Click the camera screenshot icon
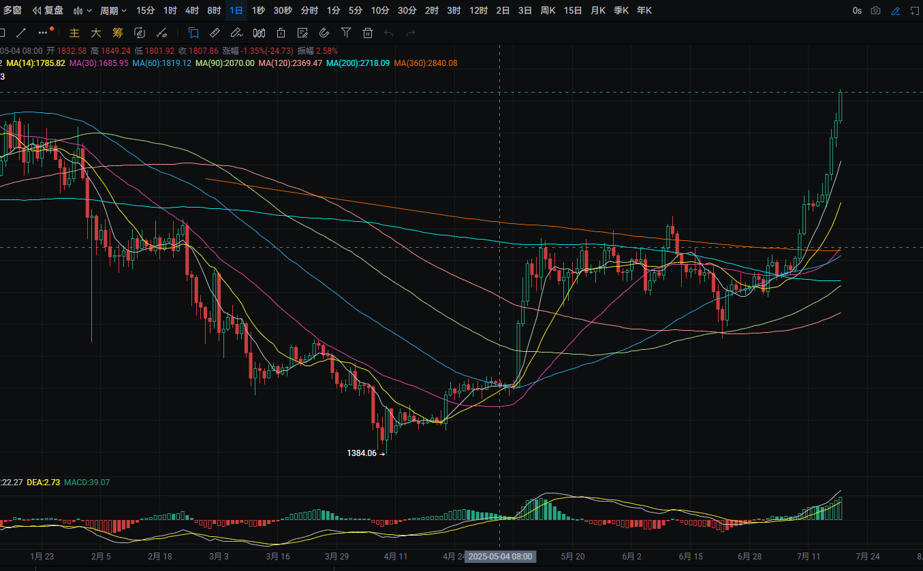Viewport: 923px width, 571px height. [x=876, y=11]
